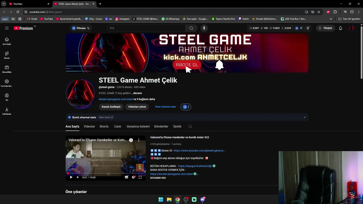Show hidden bookmarks with the double chevron
363x204 pixels.
[331, 19]
